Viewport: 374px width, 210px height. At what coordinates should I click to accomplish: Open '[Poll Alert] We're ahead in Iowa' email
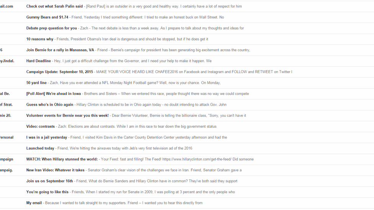tap(187, 94)
